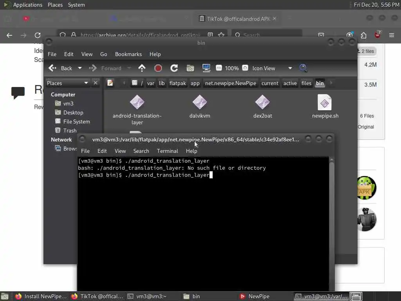Open the terminal Terminal menu
Image resolution: width=401 pixels, height=301 pixels.
168,151
